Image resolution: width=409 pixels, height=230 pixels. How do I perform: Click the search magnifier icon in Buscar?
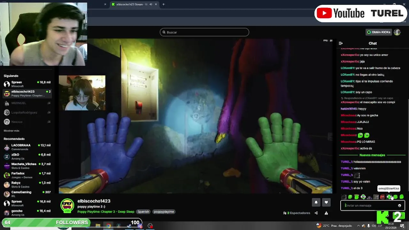(164, 32)
